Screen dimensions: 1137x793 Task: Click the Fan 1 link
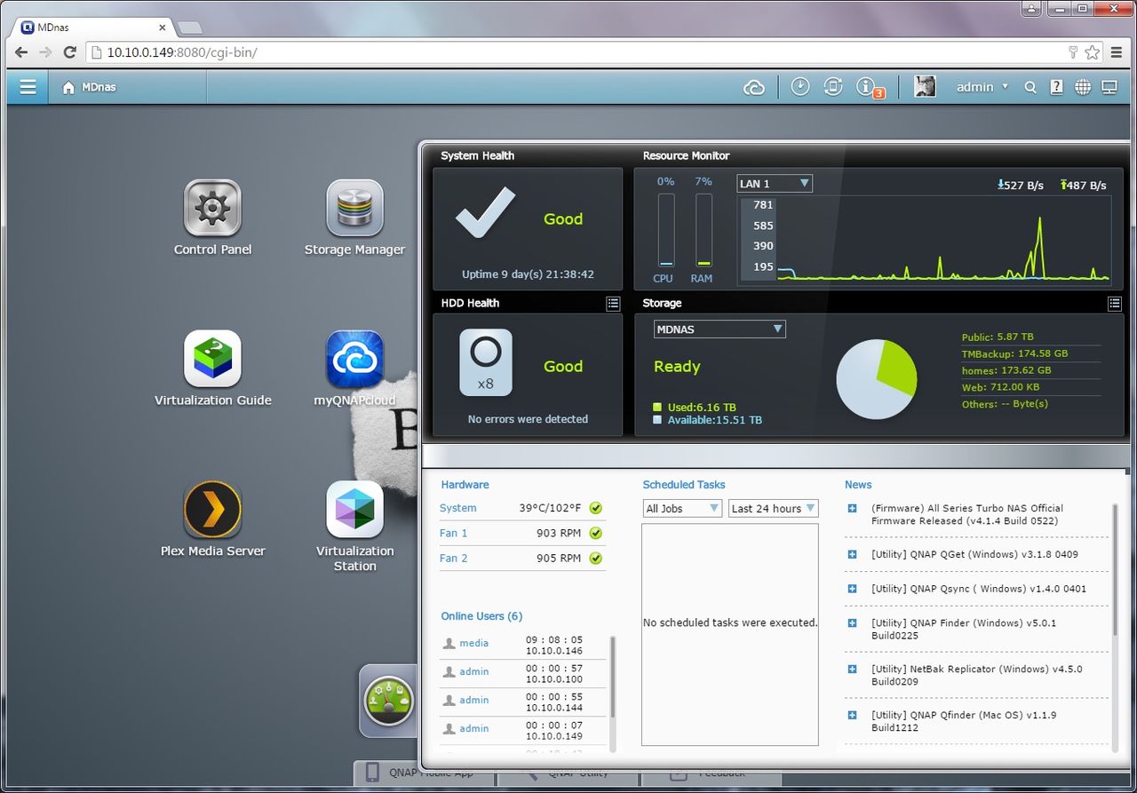click(453, 533)
